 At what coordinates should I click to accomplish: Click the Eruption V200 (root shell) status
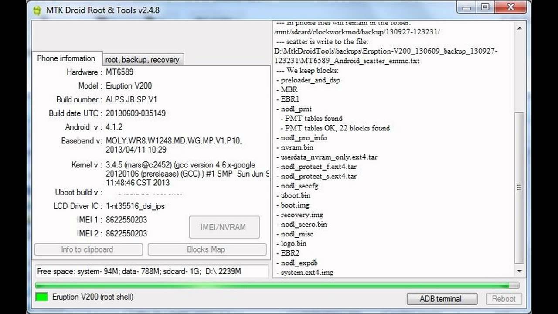(x=93, y=297)
